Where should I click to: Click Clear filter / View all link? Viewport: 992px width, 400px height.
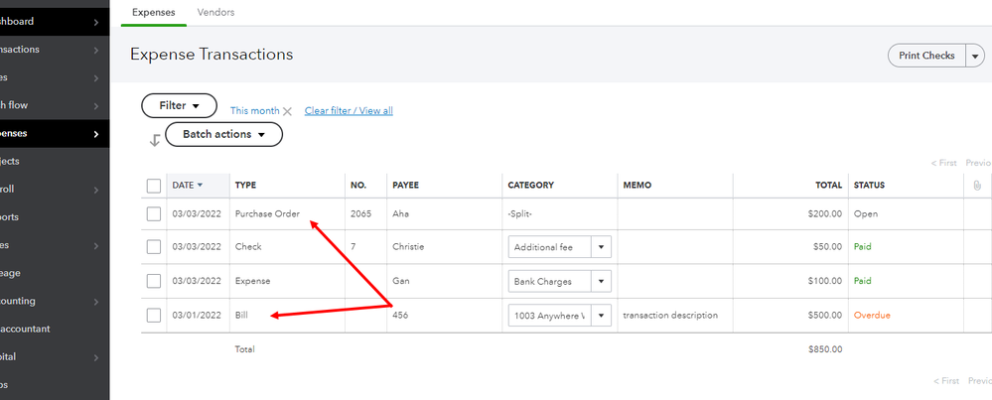349,110
